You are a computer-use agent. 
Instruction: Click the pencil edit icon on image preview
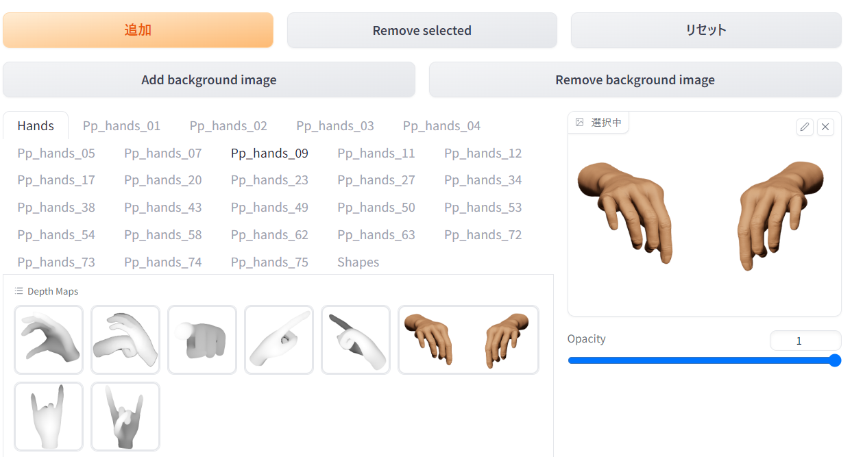point(805,127)
